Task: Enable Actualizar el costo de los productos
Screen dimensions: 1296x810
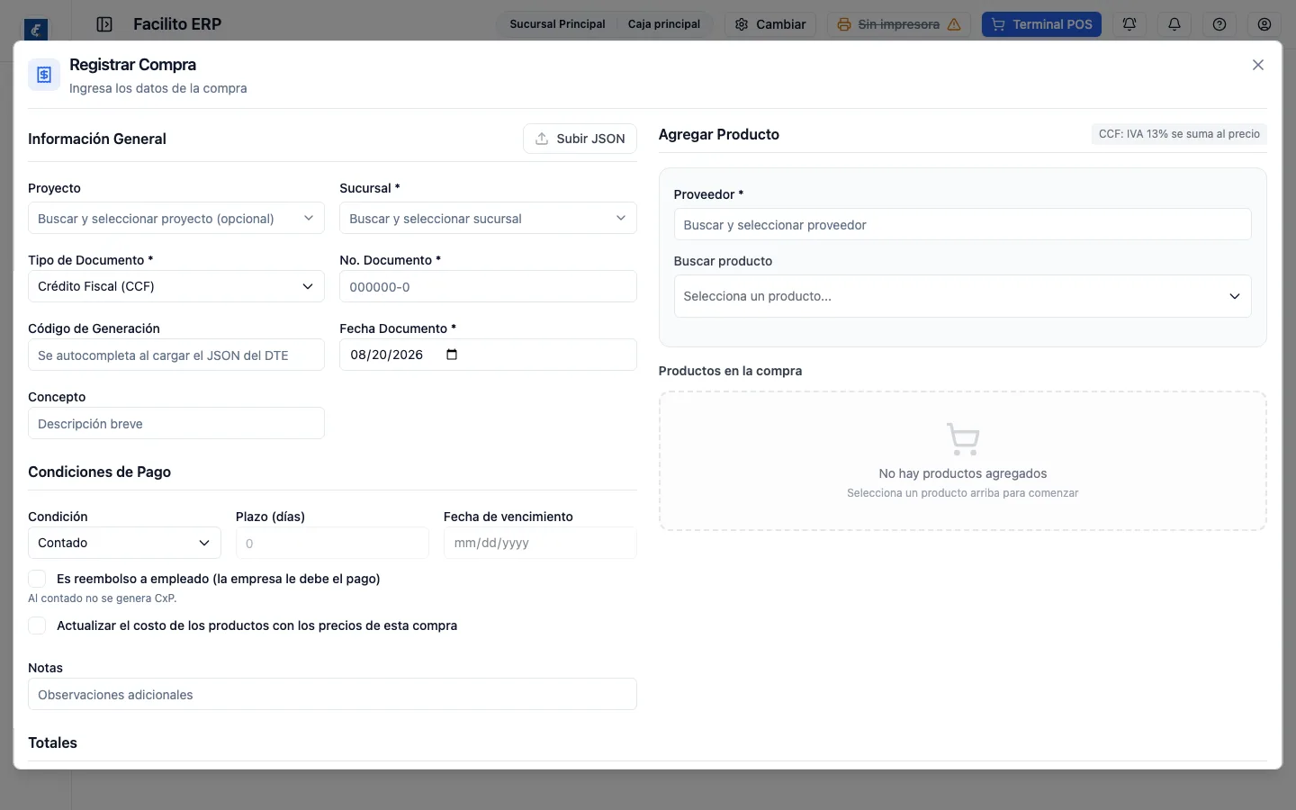Action: coord(37,625)
